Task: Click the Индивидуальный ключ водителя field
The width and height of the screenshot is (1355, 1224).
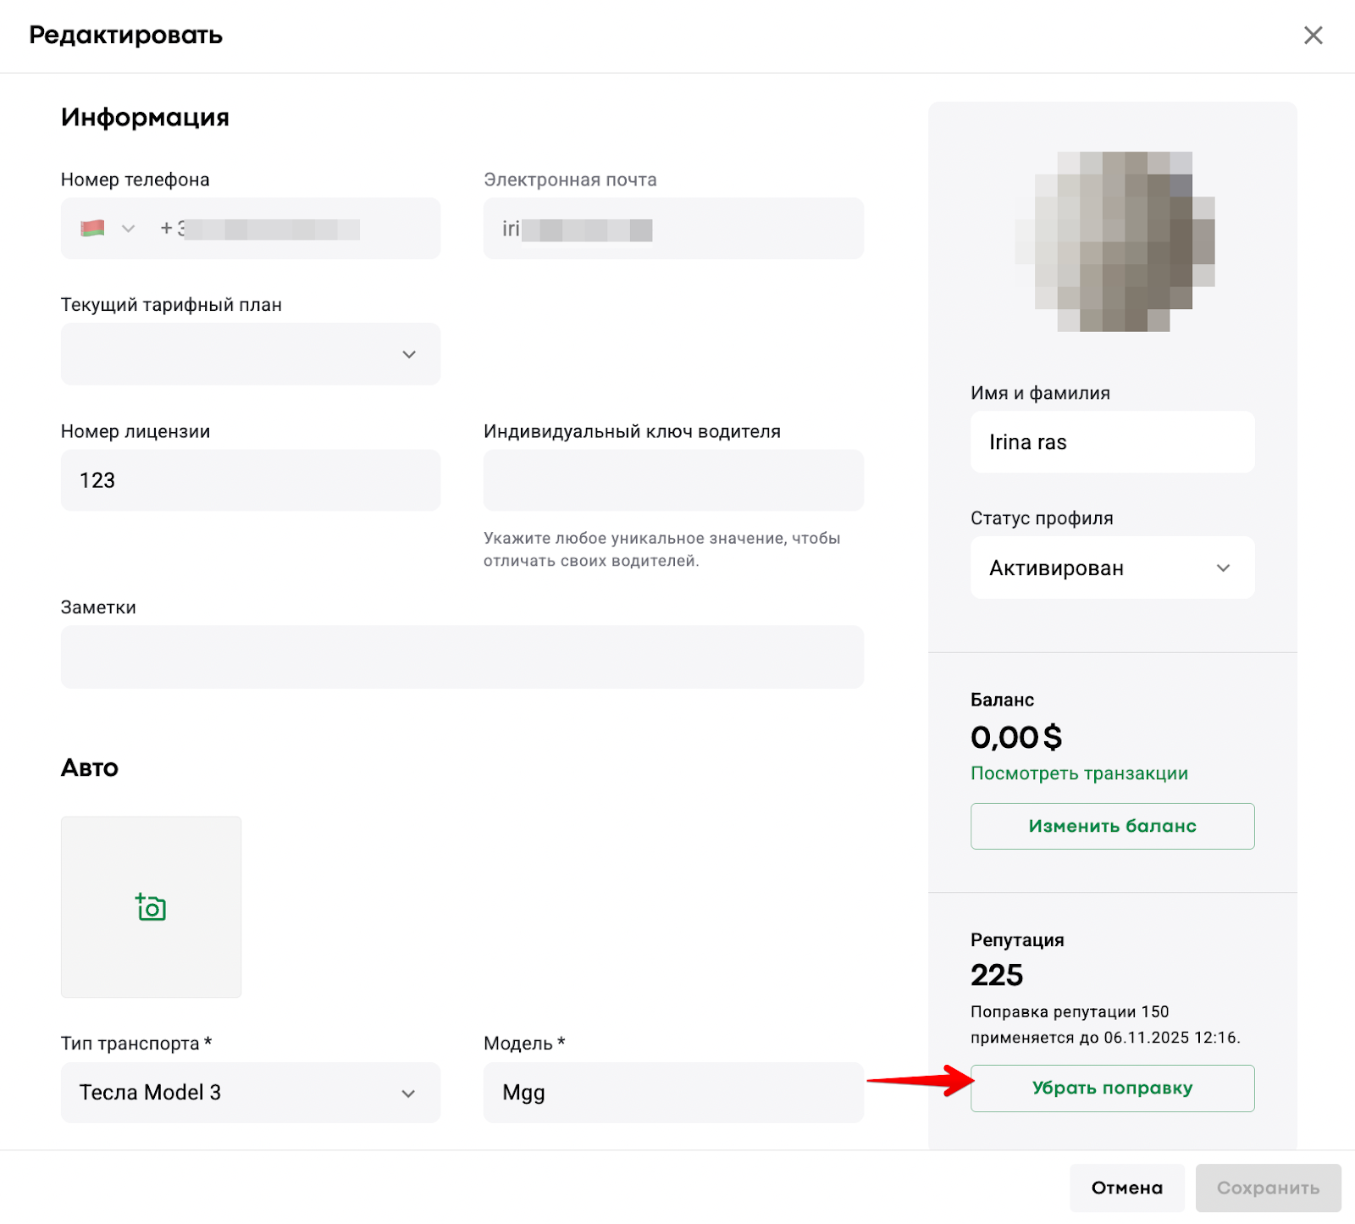Action: [x=673, y=480]
